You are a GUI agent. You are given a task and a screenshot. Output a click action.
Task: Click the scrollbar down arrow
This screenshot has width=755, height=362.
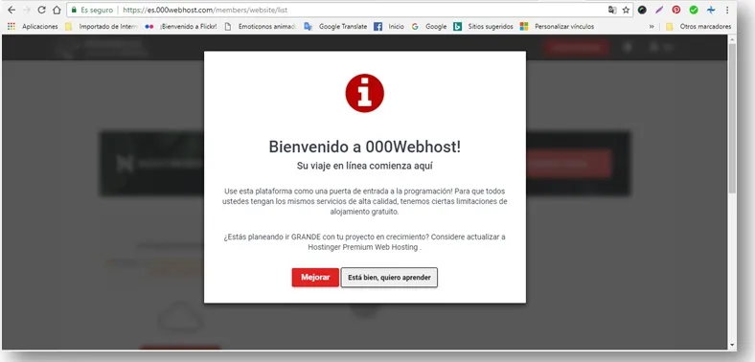tap(732, 345)
